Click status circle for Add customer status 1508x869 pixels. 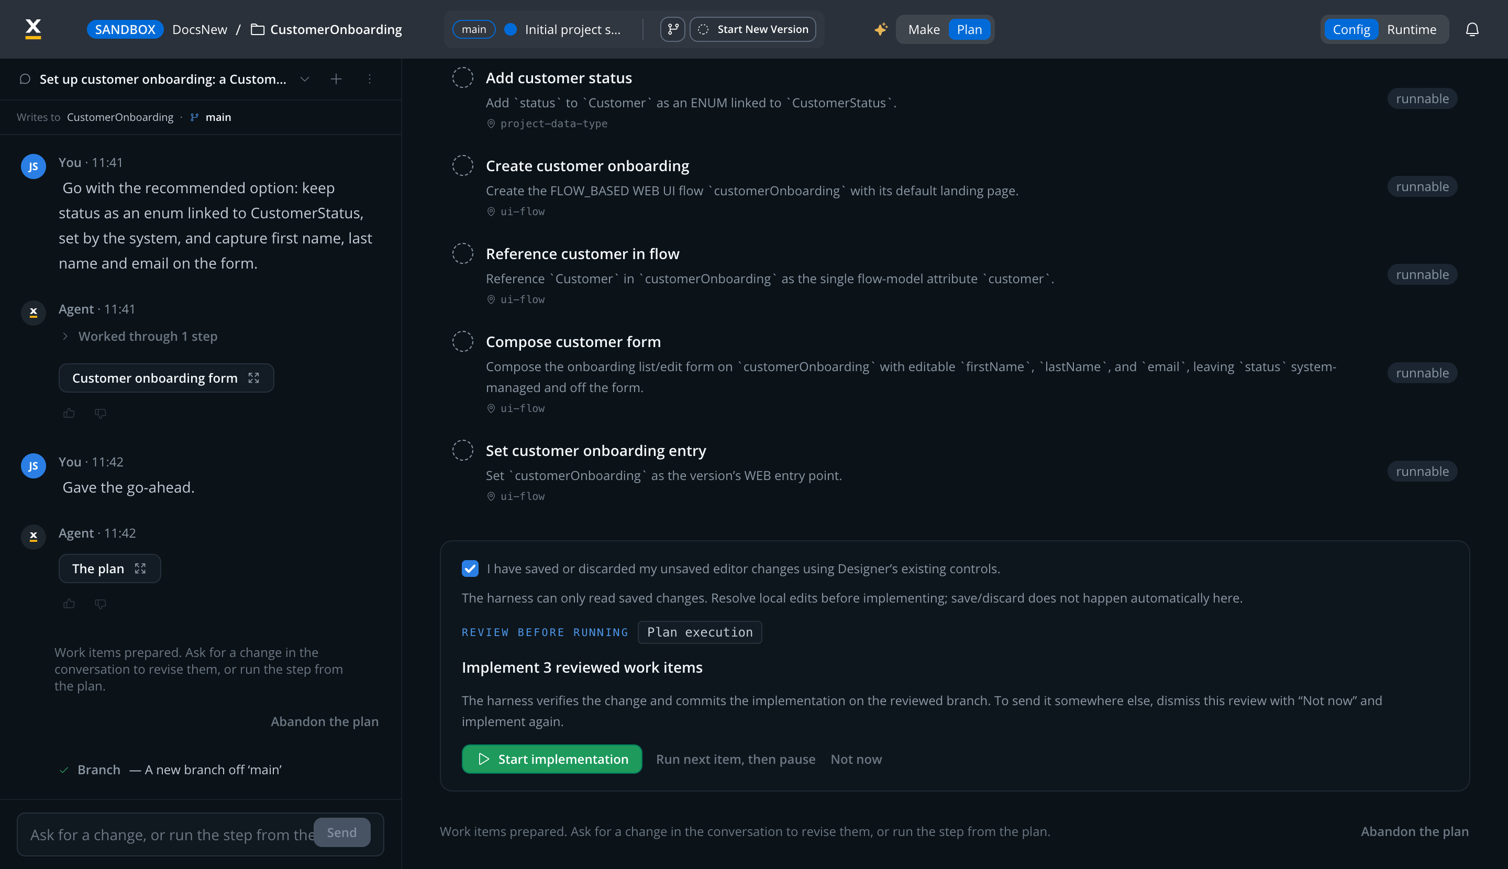463,77
